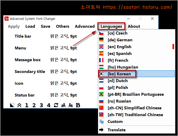
Task: Change the Title bar font value
Action: (x=64, y=36)
